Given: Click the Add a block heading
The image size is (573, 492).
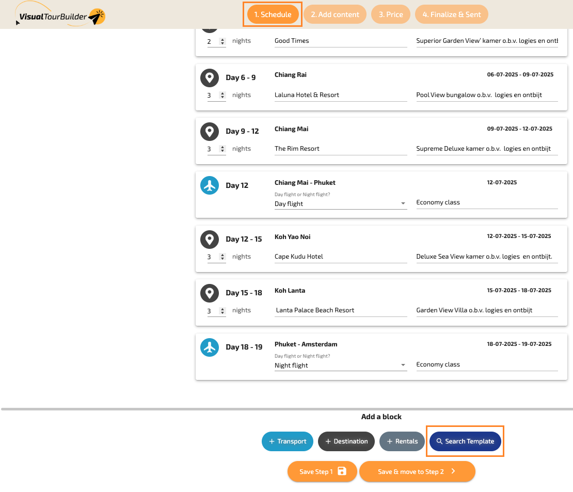Looking at the screenshot, I should click(x=381, y=417).
